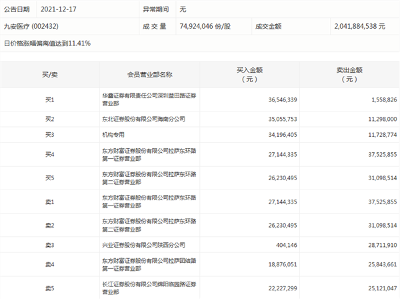The image size is (400, 299).
Task: Click the announcement date 2021-12-17
Action: [59, 9]
